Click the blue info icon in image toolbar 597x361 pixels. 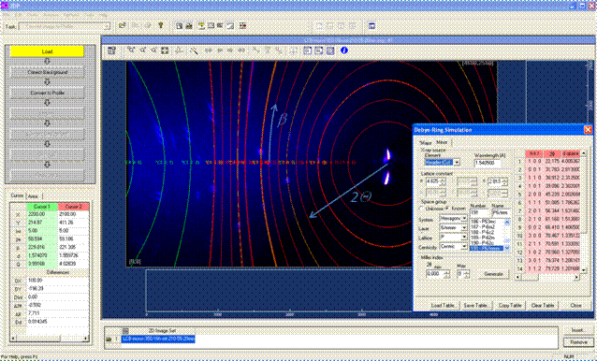click(x=344, y=51)
